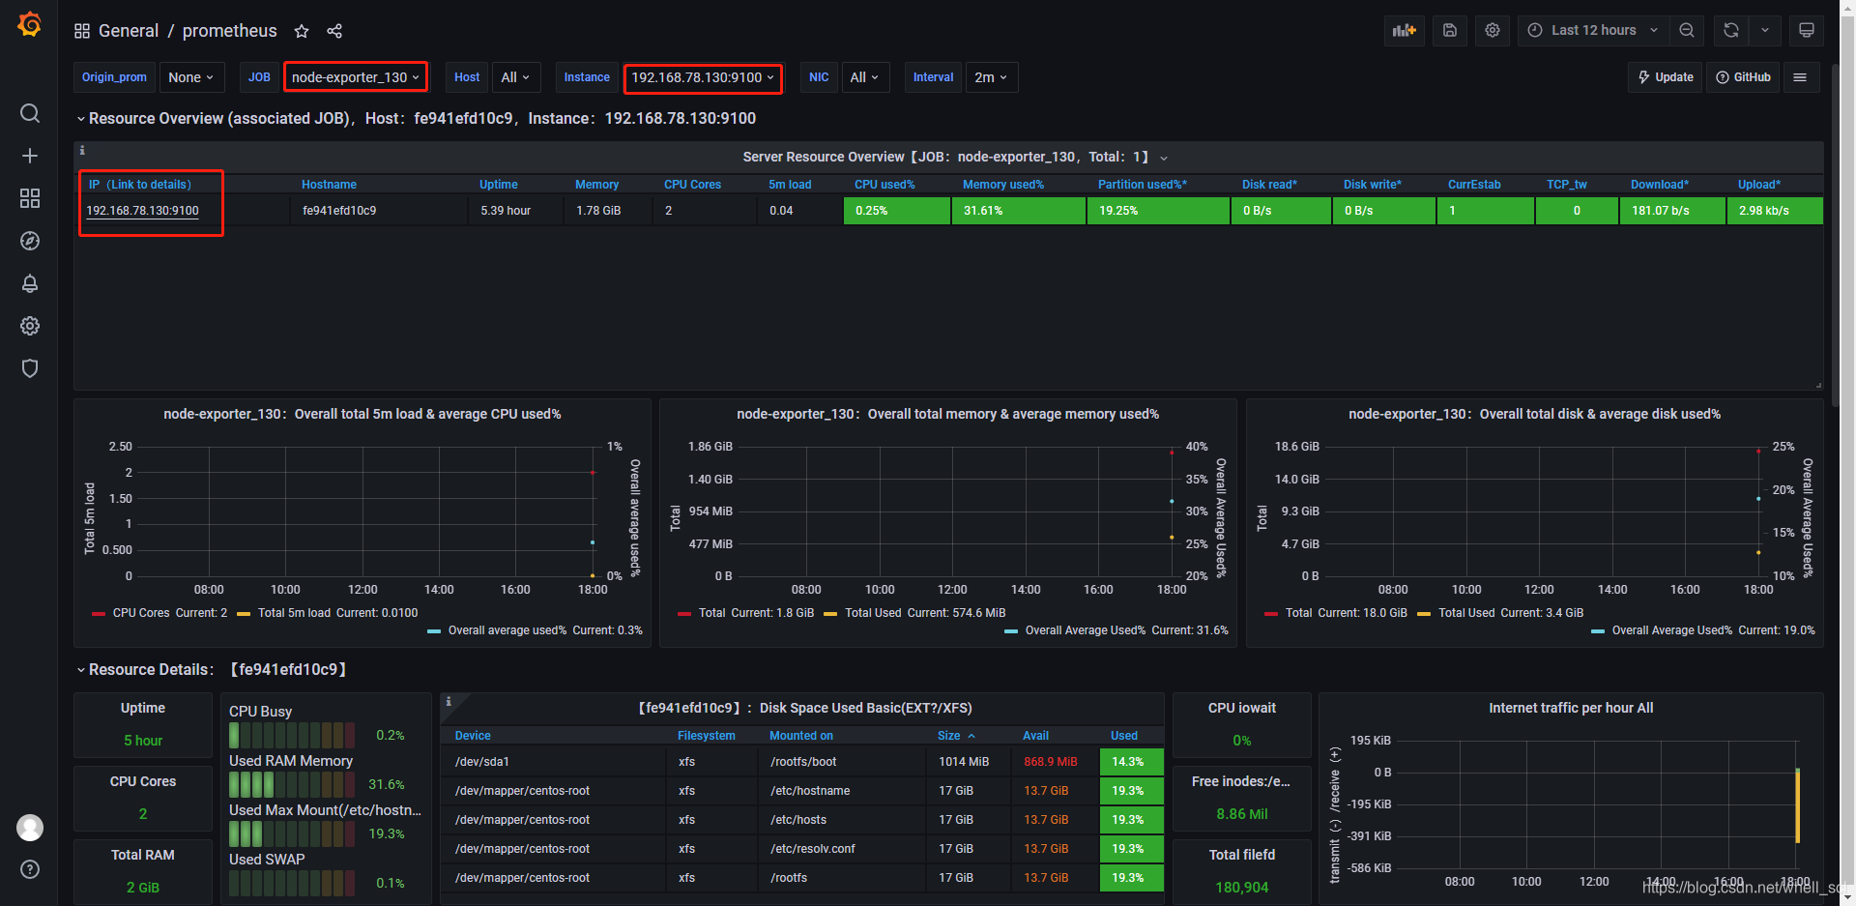Click the info icon on Server Resource Overview panel
The image size is (1856, 906).
(82, 150)
